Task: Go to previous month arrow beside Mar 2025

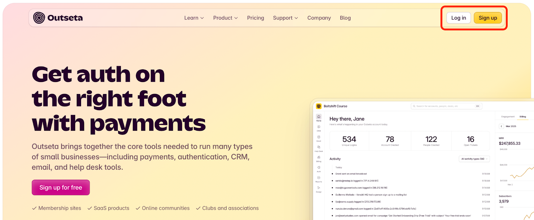Action: pos(501,126)
